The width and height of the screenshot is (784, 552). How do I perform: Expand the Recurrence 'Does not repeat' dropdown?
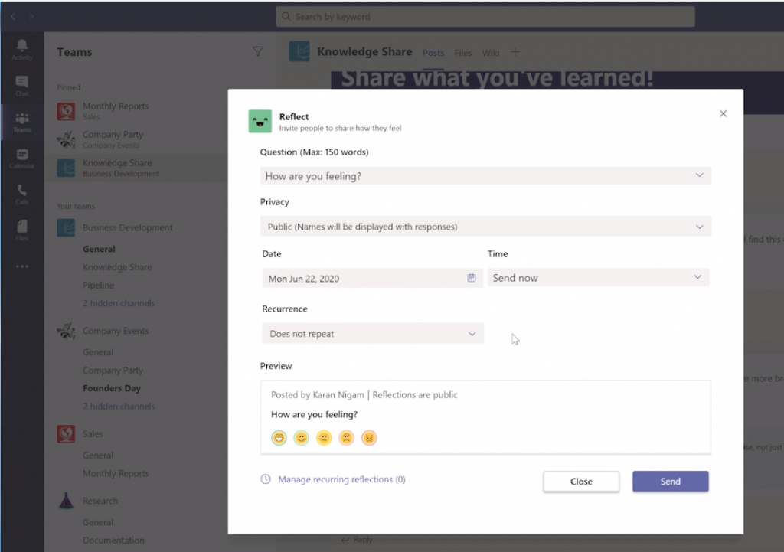point(372,334)
